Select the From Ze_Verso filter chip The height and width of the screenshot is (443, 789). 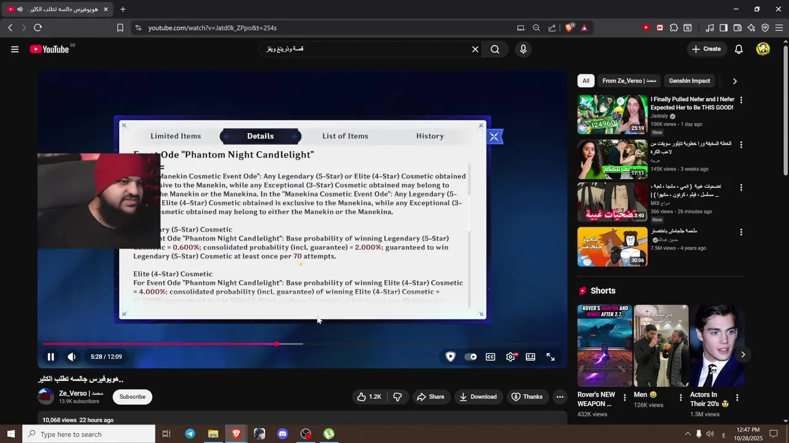tap(629, 81)
